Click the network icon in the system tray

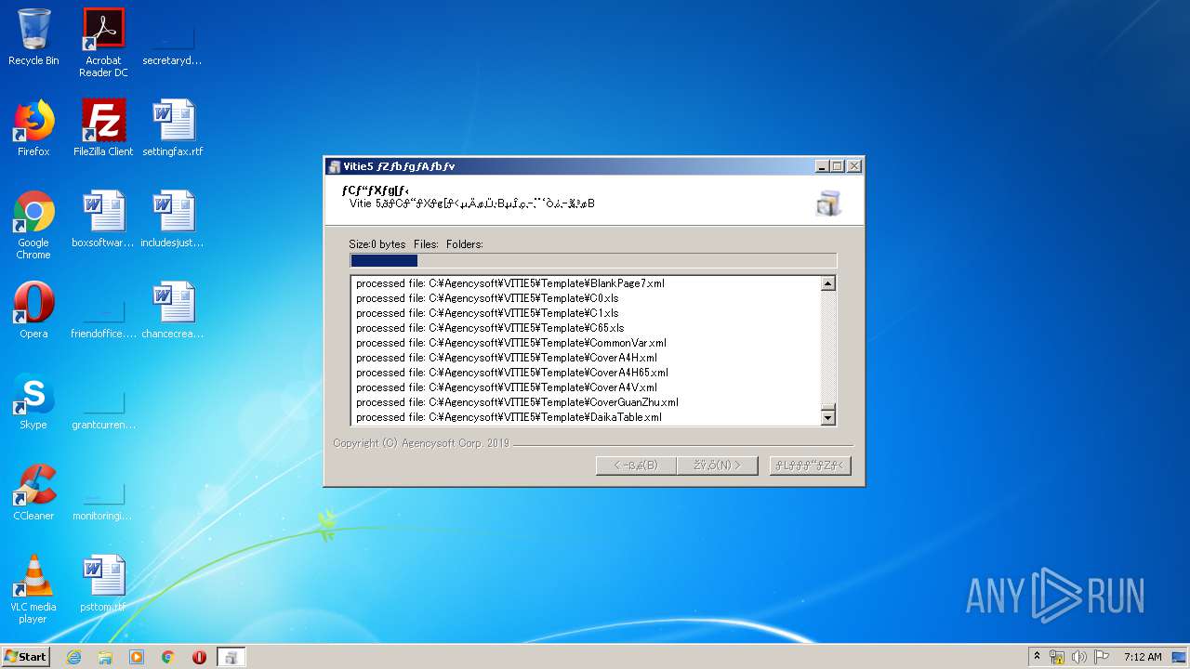tap(1058, 657)
